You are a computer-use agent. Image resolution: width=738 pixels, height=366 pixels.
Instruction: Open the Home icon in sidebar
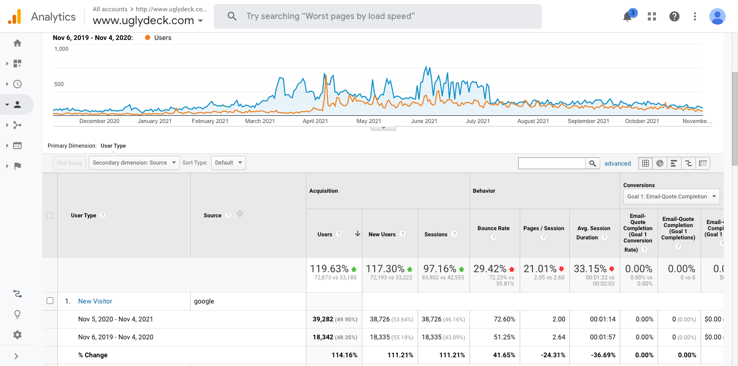coord(17,43)
